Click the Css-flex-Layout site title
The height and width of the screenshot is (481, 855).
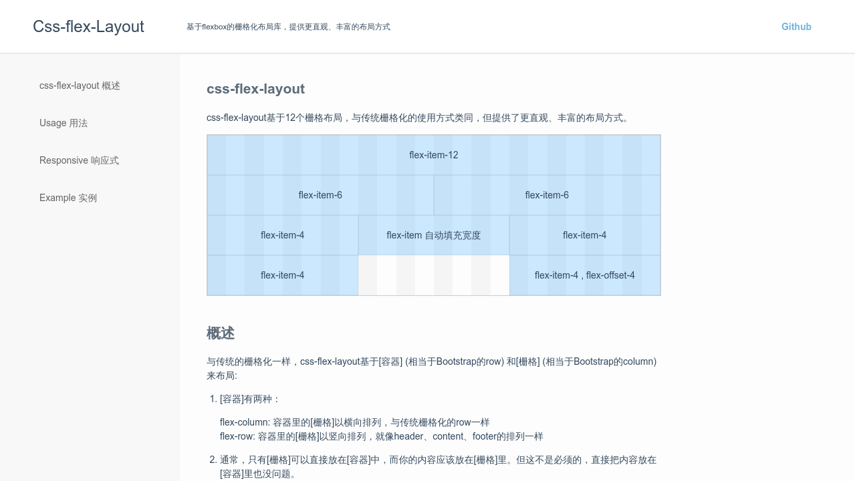pyautogui.click(x=88, y=27)
